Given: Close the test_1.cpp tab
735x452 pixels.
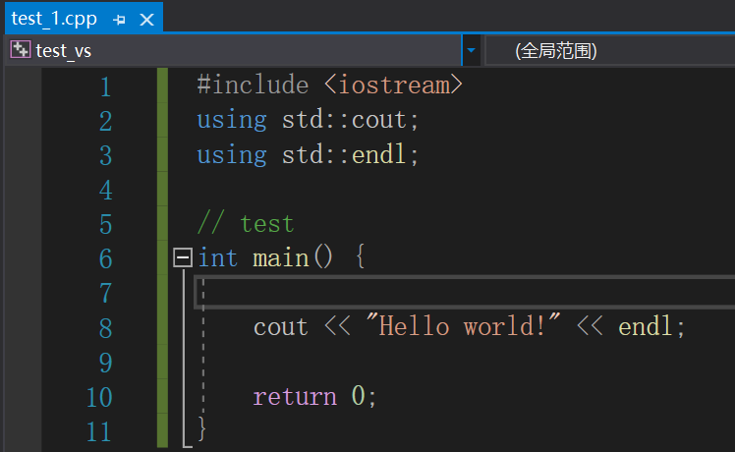Looking at the screenshot, I should [147, 20].
